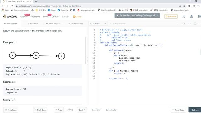Click the Run Code button
This screenshot has height=113, width=201.
178,110
